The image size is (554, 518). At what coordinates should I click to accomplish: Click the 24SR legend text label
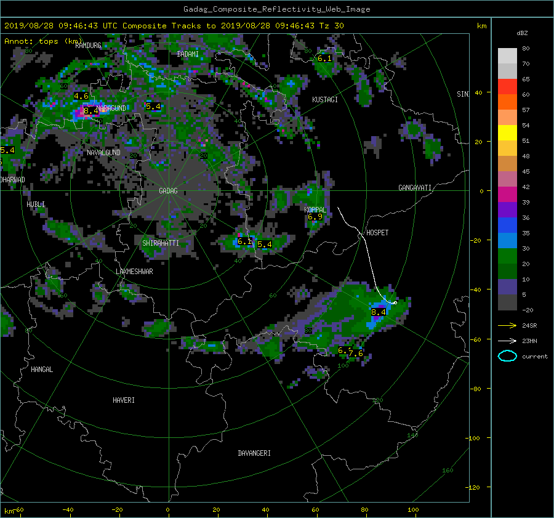[529, 326]
